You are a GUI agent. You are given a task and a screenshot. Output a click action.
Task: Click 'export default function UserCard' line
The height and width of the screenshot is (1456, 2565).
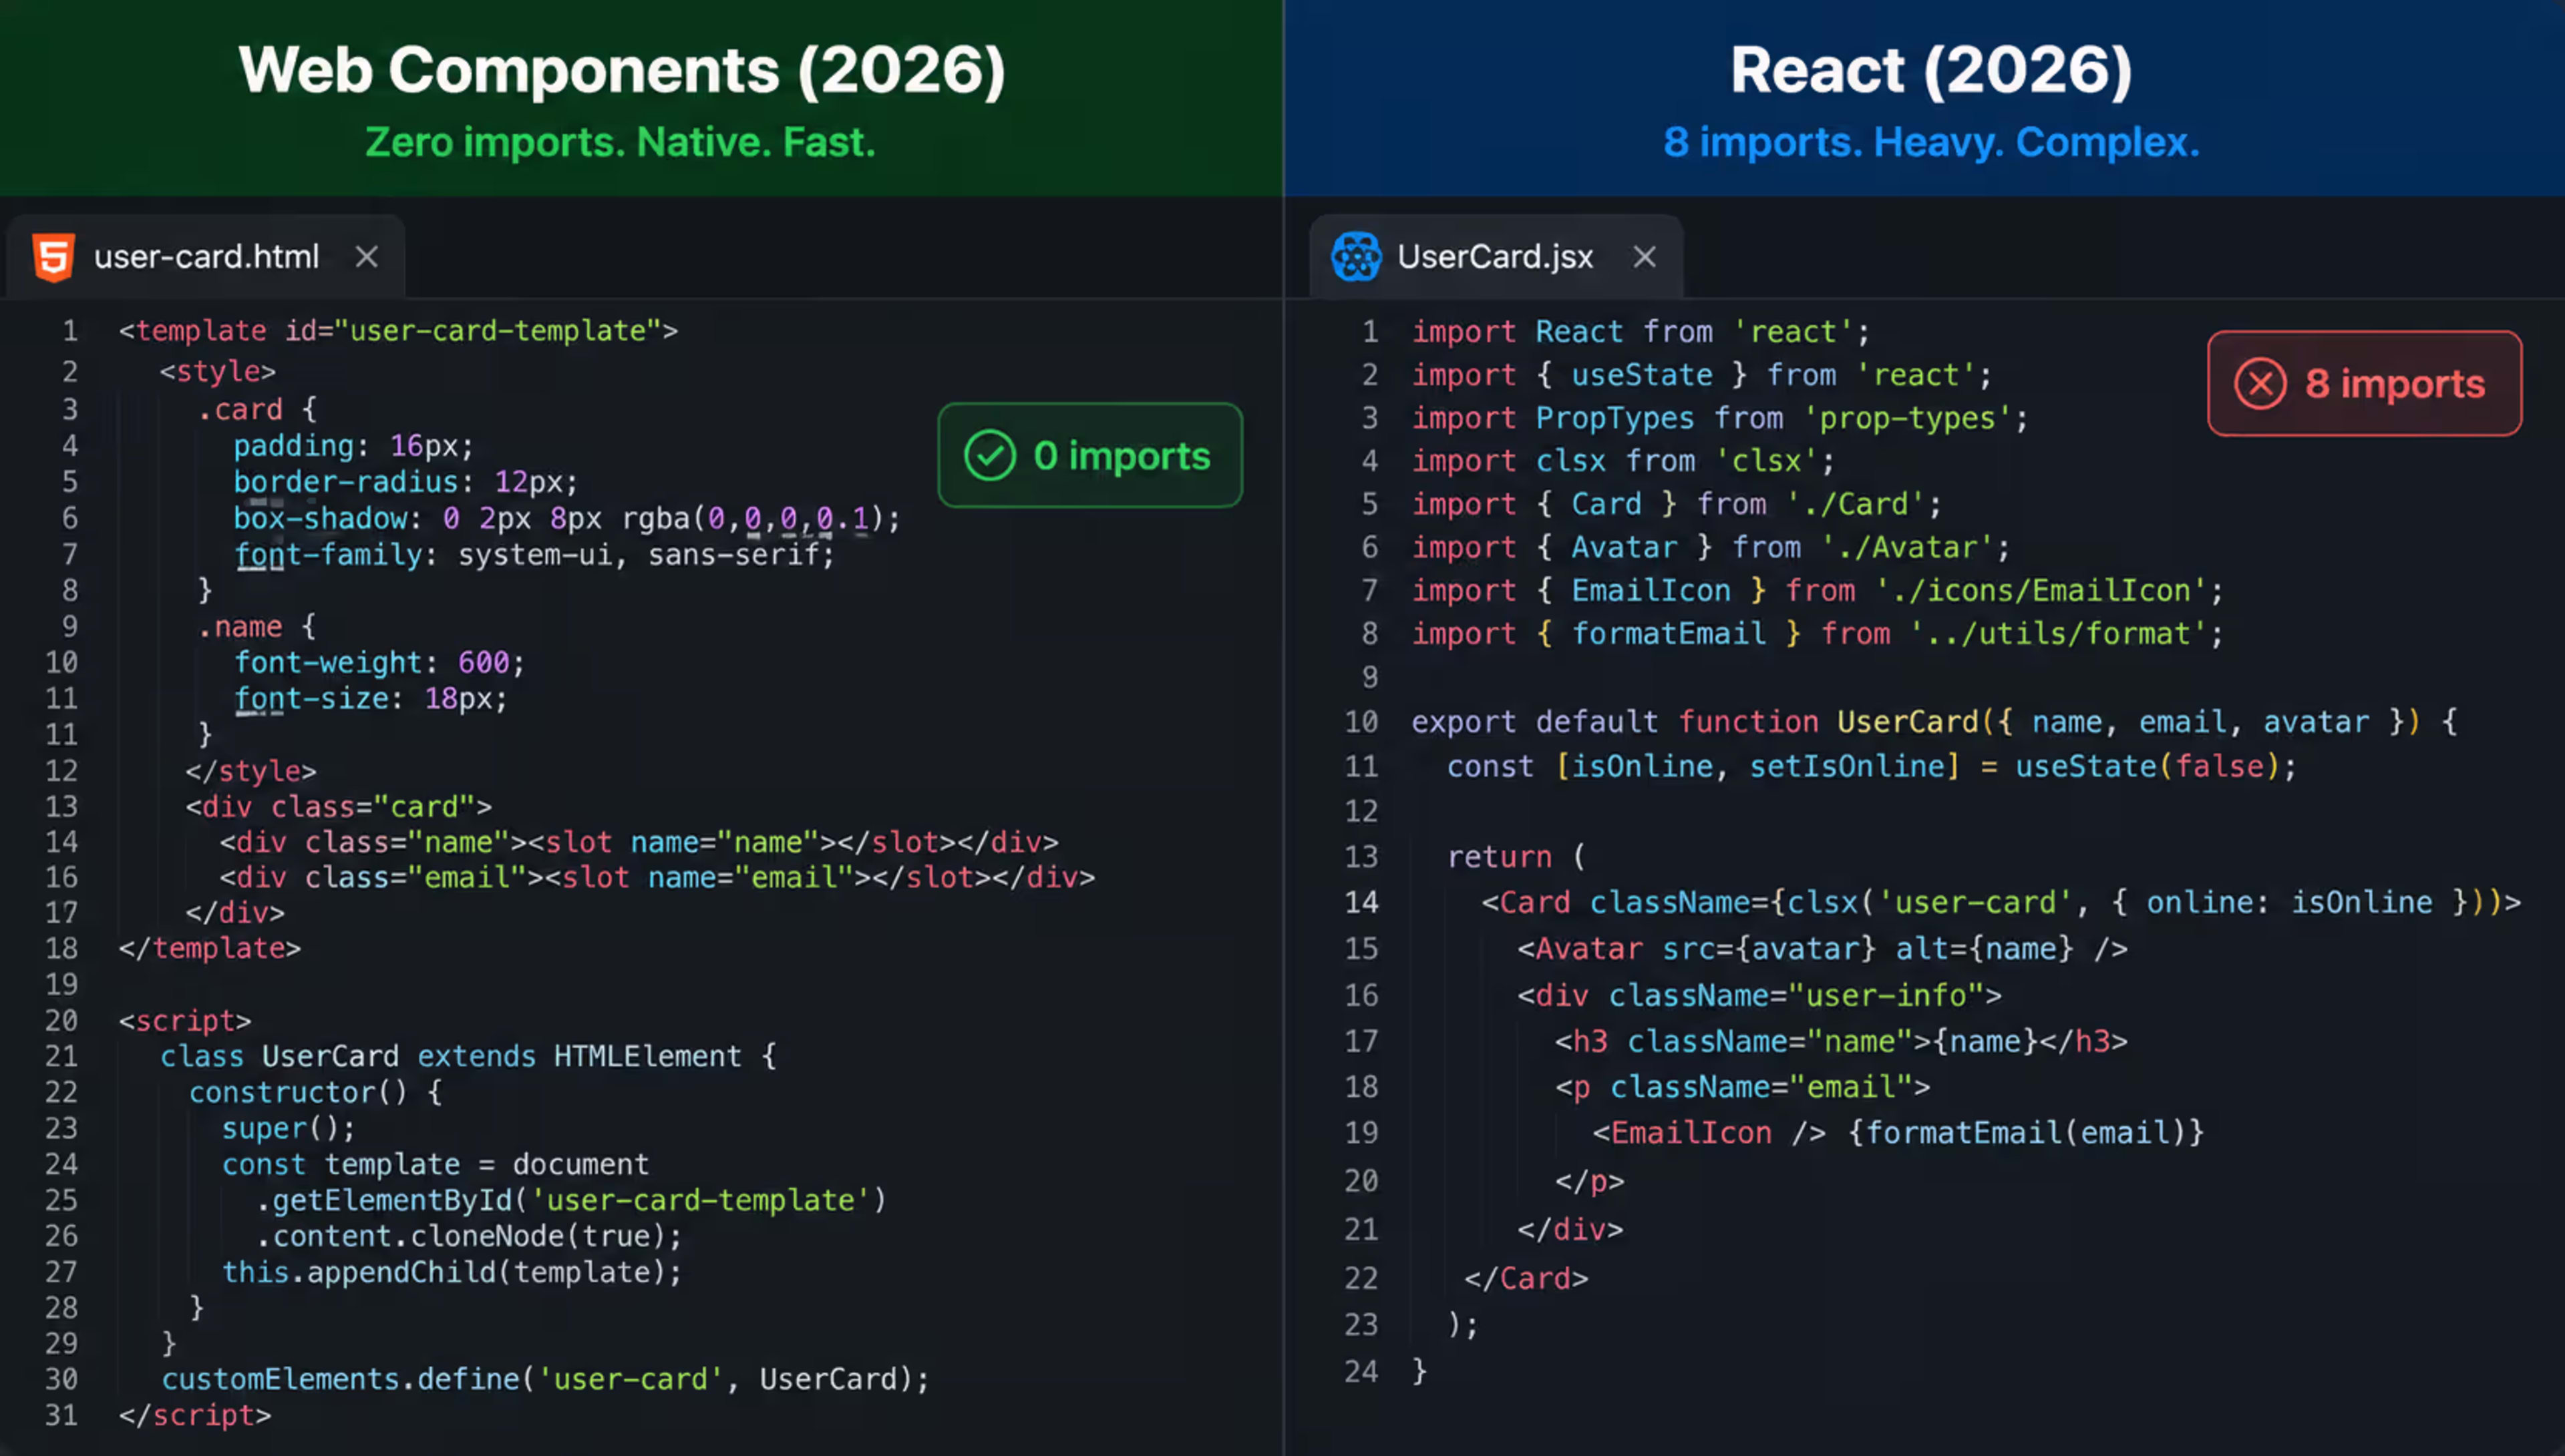[1934, 721]
